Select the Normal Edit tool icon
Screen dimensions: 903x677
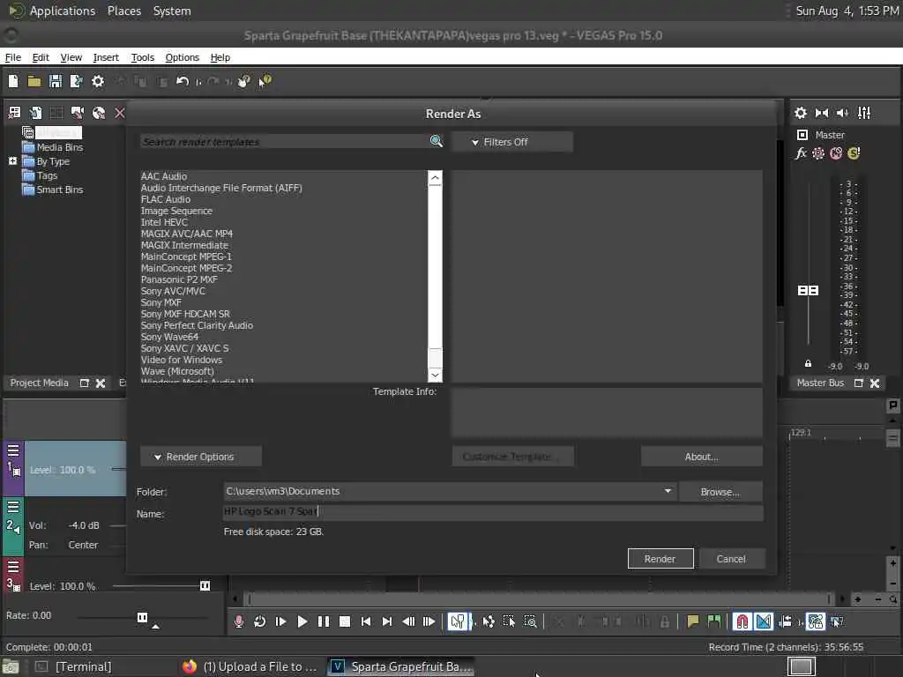(458, 621)
